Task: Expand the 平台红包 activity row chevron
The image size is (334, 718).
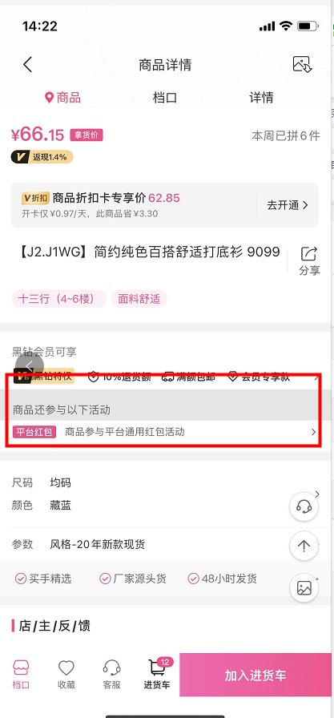Action: pyautogui.click(x=313, y=432)
